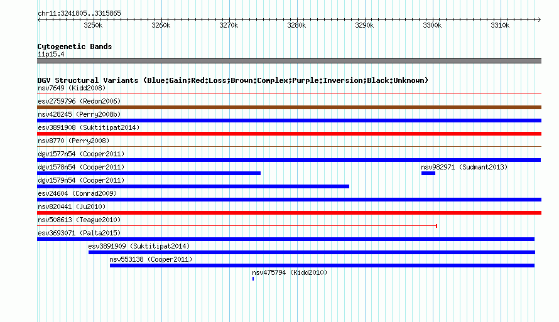The width and height of the screenshot is (559, 322).
Task: Open the nsv428245 (Perry2008b) label
Action: click(x=79, y=114)
